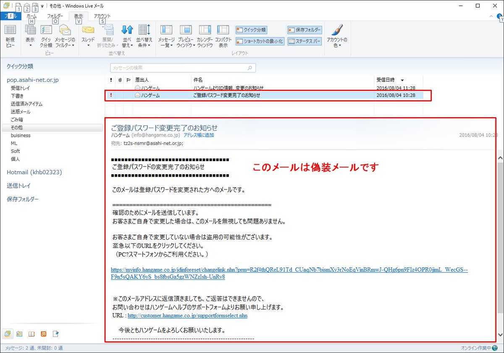Sort by the 差出人 column header
Screen dimensions: 504x353
(162, 80)
